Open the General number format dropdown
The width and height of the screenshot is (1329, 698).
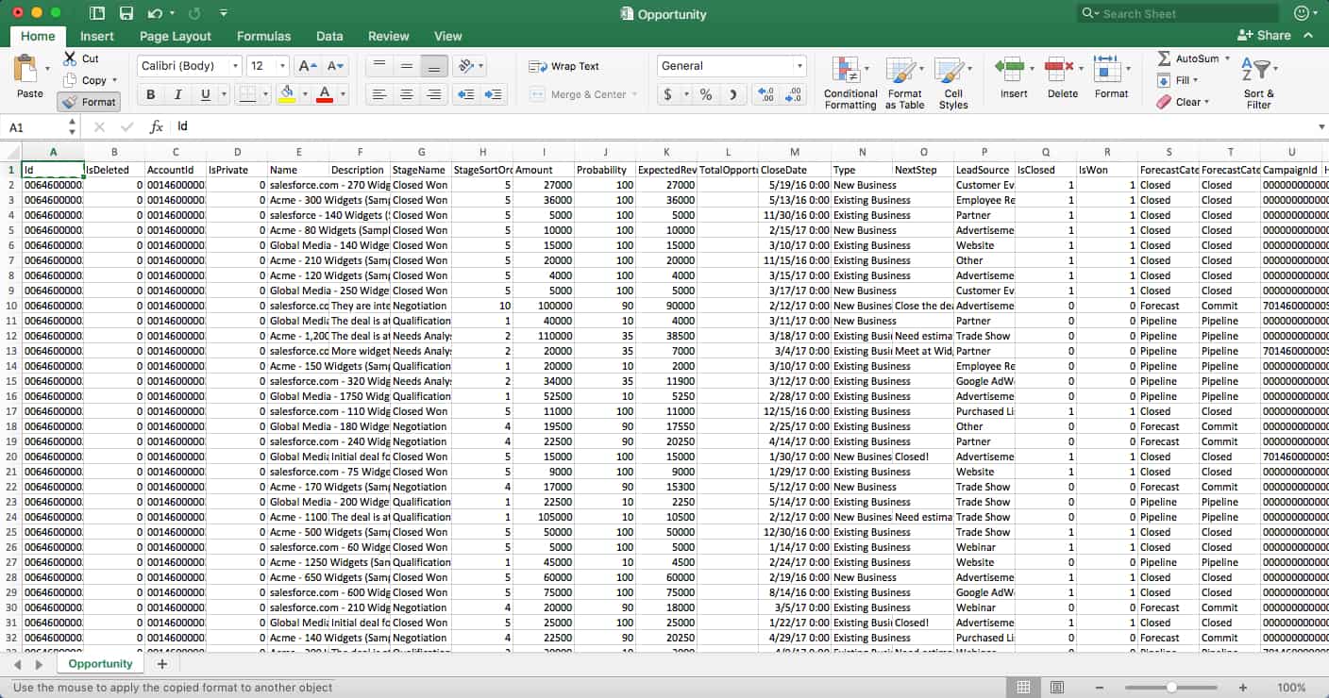pyautogui.click(x=799, y=66)
